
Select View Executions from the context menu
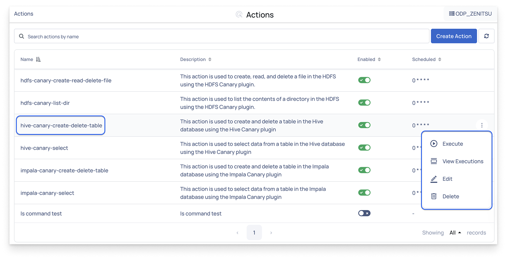[463, 161]
